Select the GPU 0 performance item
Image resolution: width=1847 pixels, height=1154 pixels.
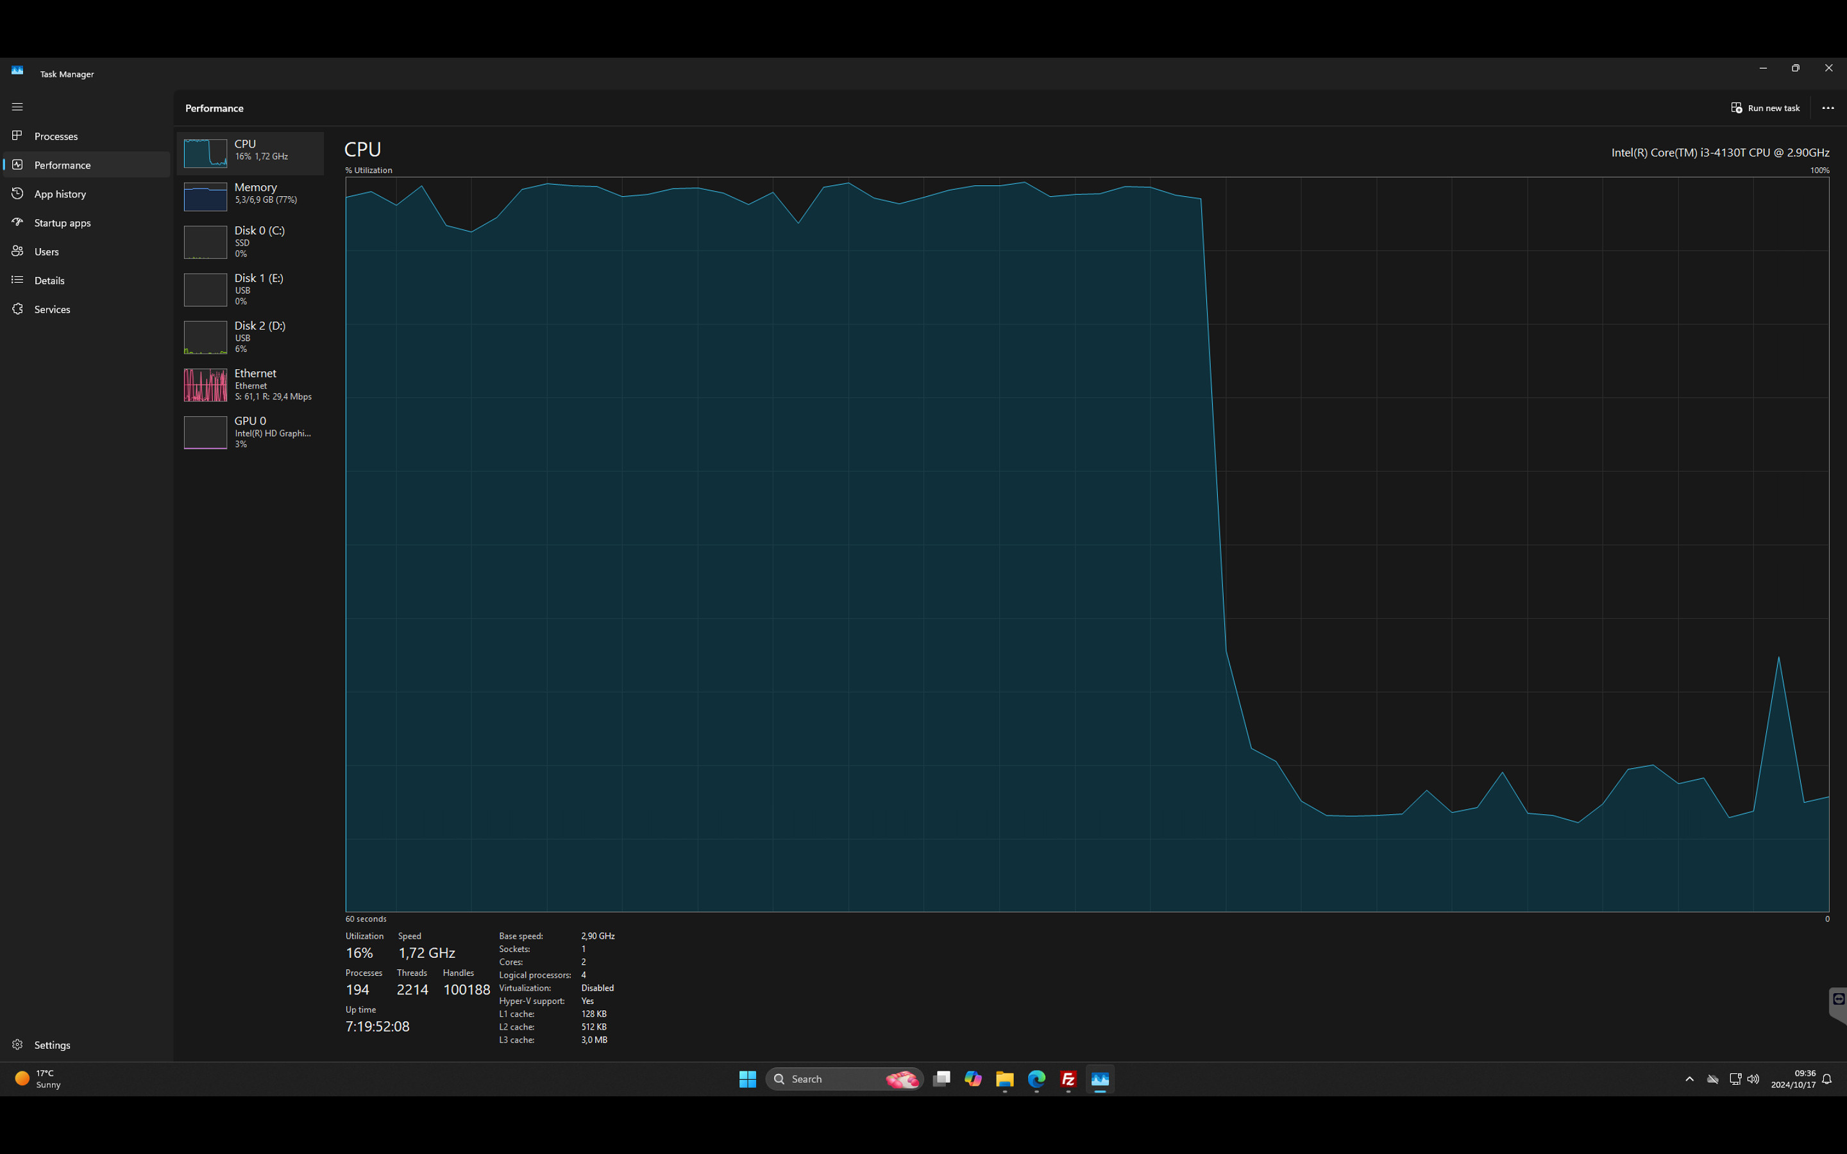[250, 432]
